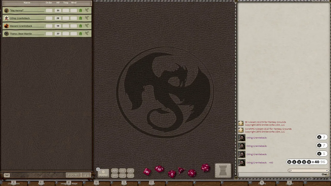Click Mavami Graniteback's Tmp field
Screen dimensions: 331x186
[x=66, y=26]
